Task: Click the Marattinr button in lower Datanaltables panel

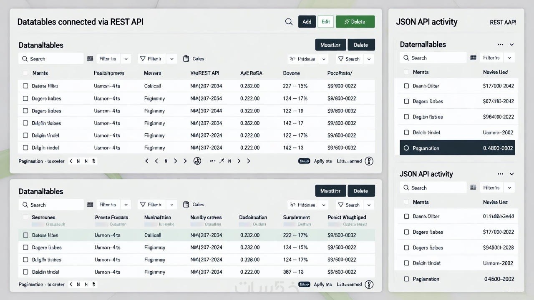Action: pos(330,191)
